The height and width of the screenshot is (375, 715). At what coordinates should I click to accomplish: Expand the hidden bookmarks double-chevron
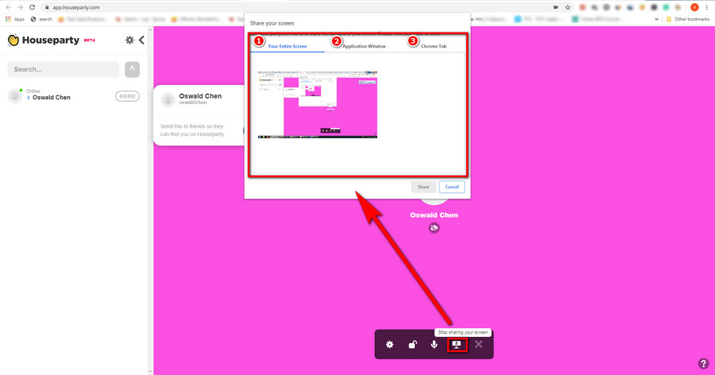pos(657,19)
